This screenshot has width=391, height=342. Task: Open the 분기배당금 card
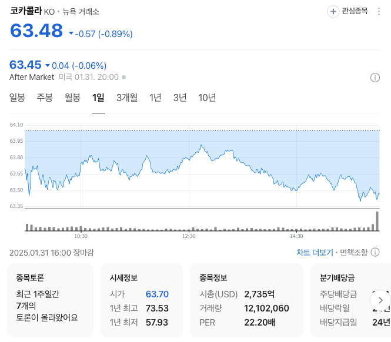coord(350,300)
